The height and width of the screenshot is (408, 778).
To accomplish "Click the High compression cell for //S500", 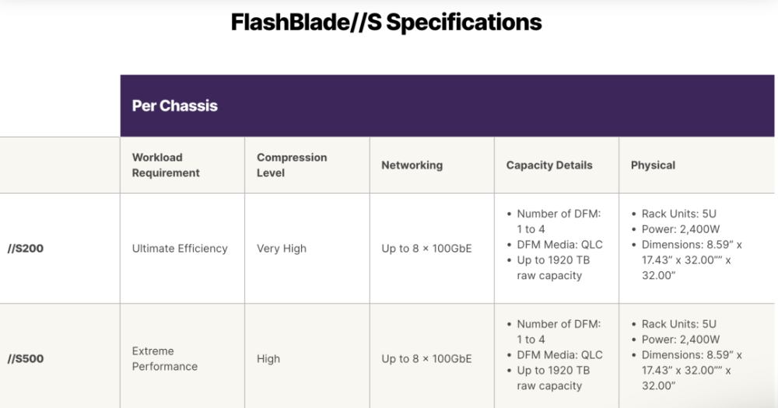I will [x=268, y=358].
